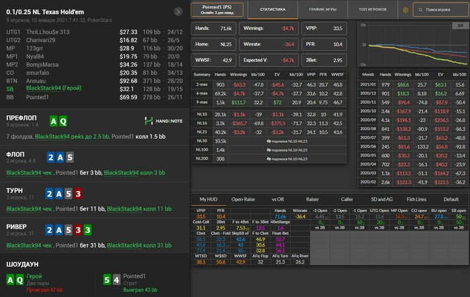
Task: Click the Home NL25 stat box
Action: point(214,44)
